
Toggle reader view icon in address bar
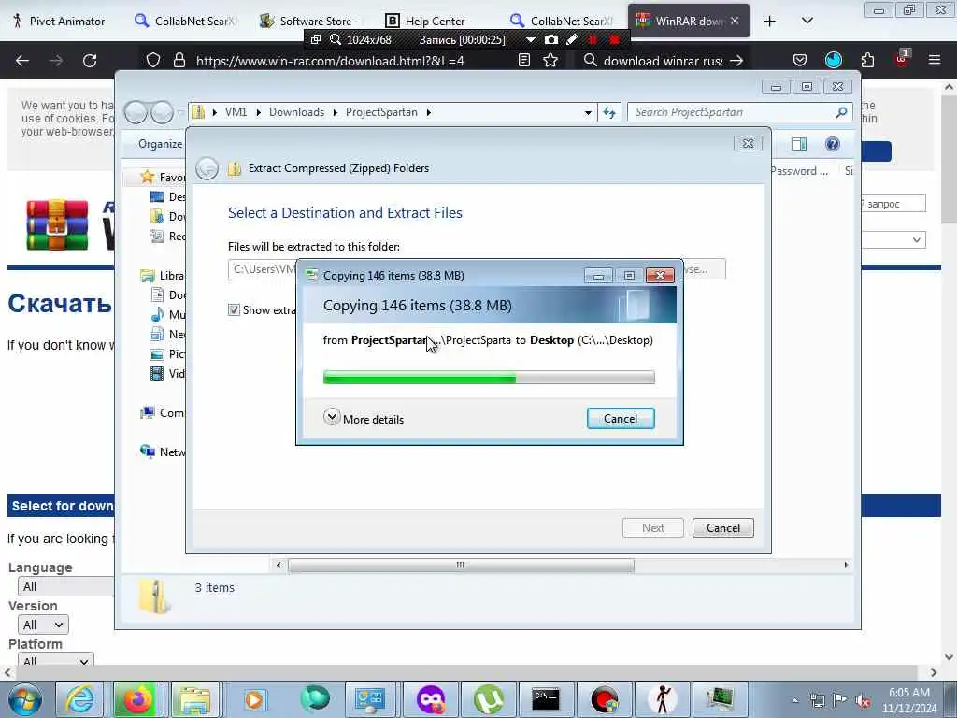coord(523,61)
